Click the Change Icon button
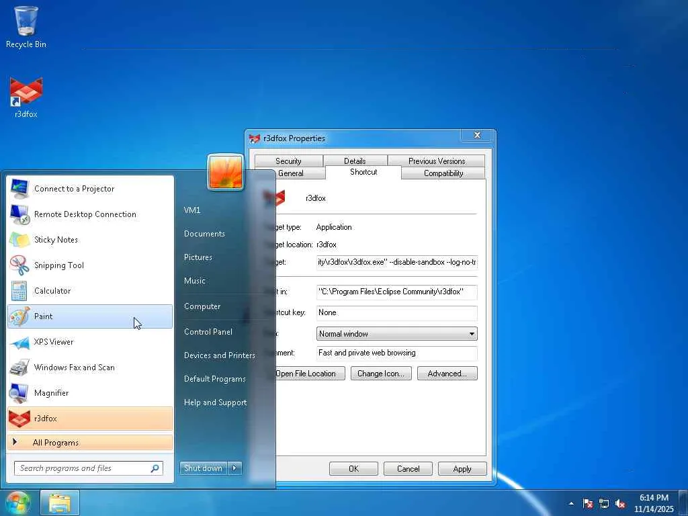This screenshot has width=688, height=516. tap(381, 374)
